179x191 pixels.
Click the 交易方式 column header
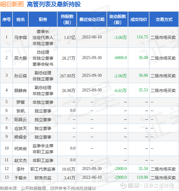164,19
